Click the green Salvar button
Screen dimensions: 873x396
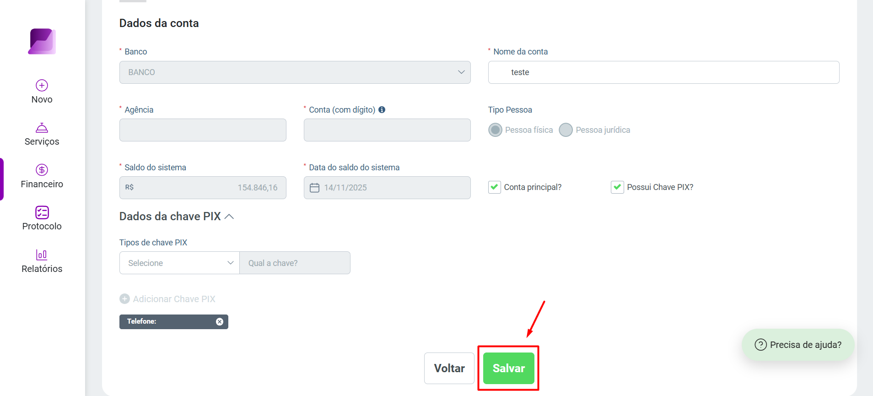[x=509, y=368]
